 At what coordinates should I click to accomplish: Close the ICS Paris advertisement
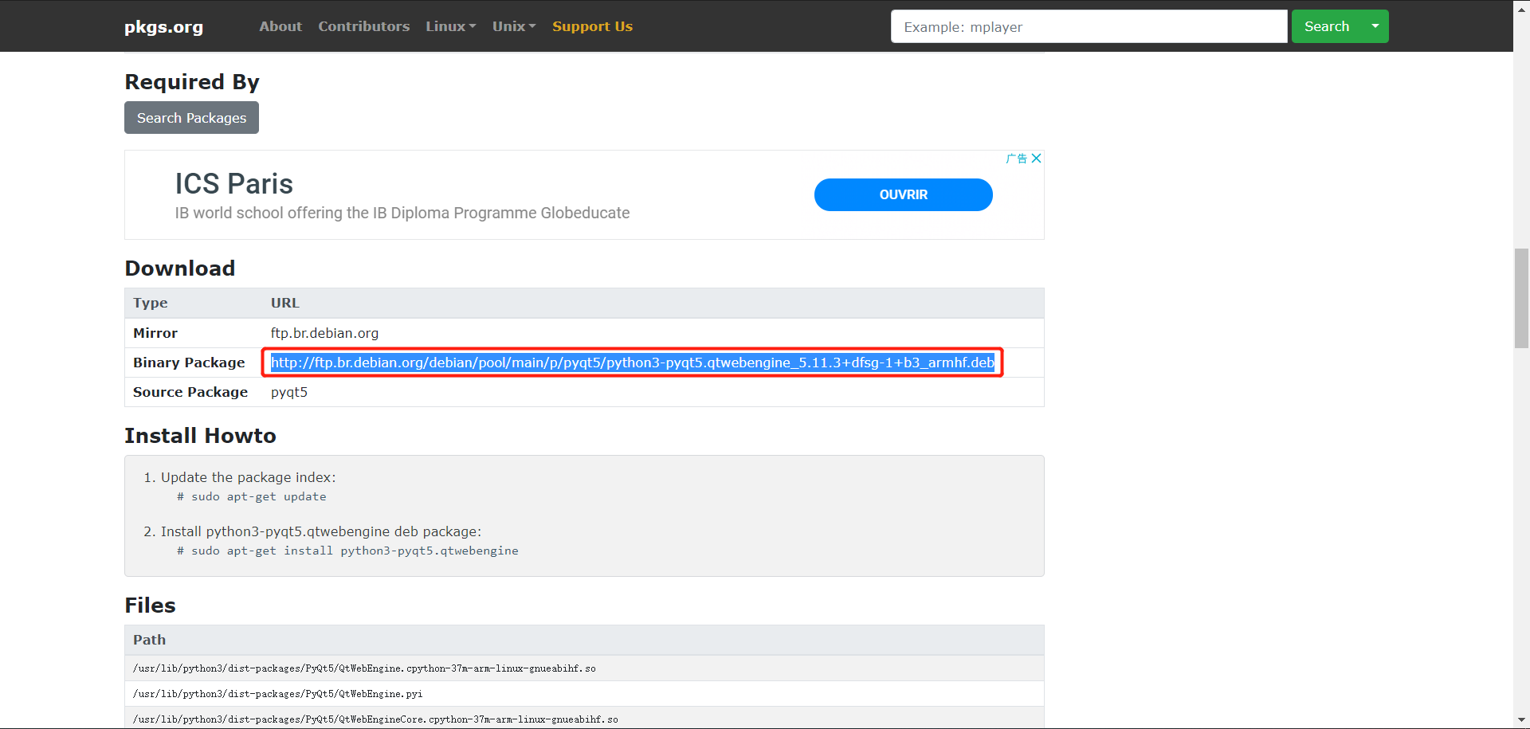click(x=1037, y=158)
